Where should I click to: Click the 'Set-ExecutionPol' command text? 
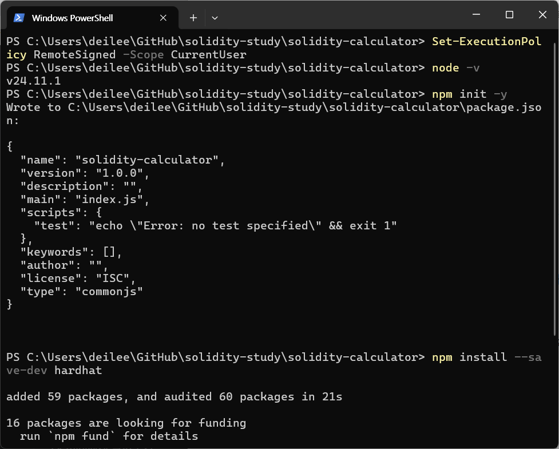click(x=487, y=41)
